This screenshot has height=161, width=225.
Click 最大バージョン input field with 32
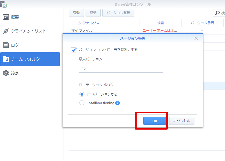(x=121, y=69)
